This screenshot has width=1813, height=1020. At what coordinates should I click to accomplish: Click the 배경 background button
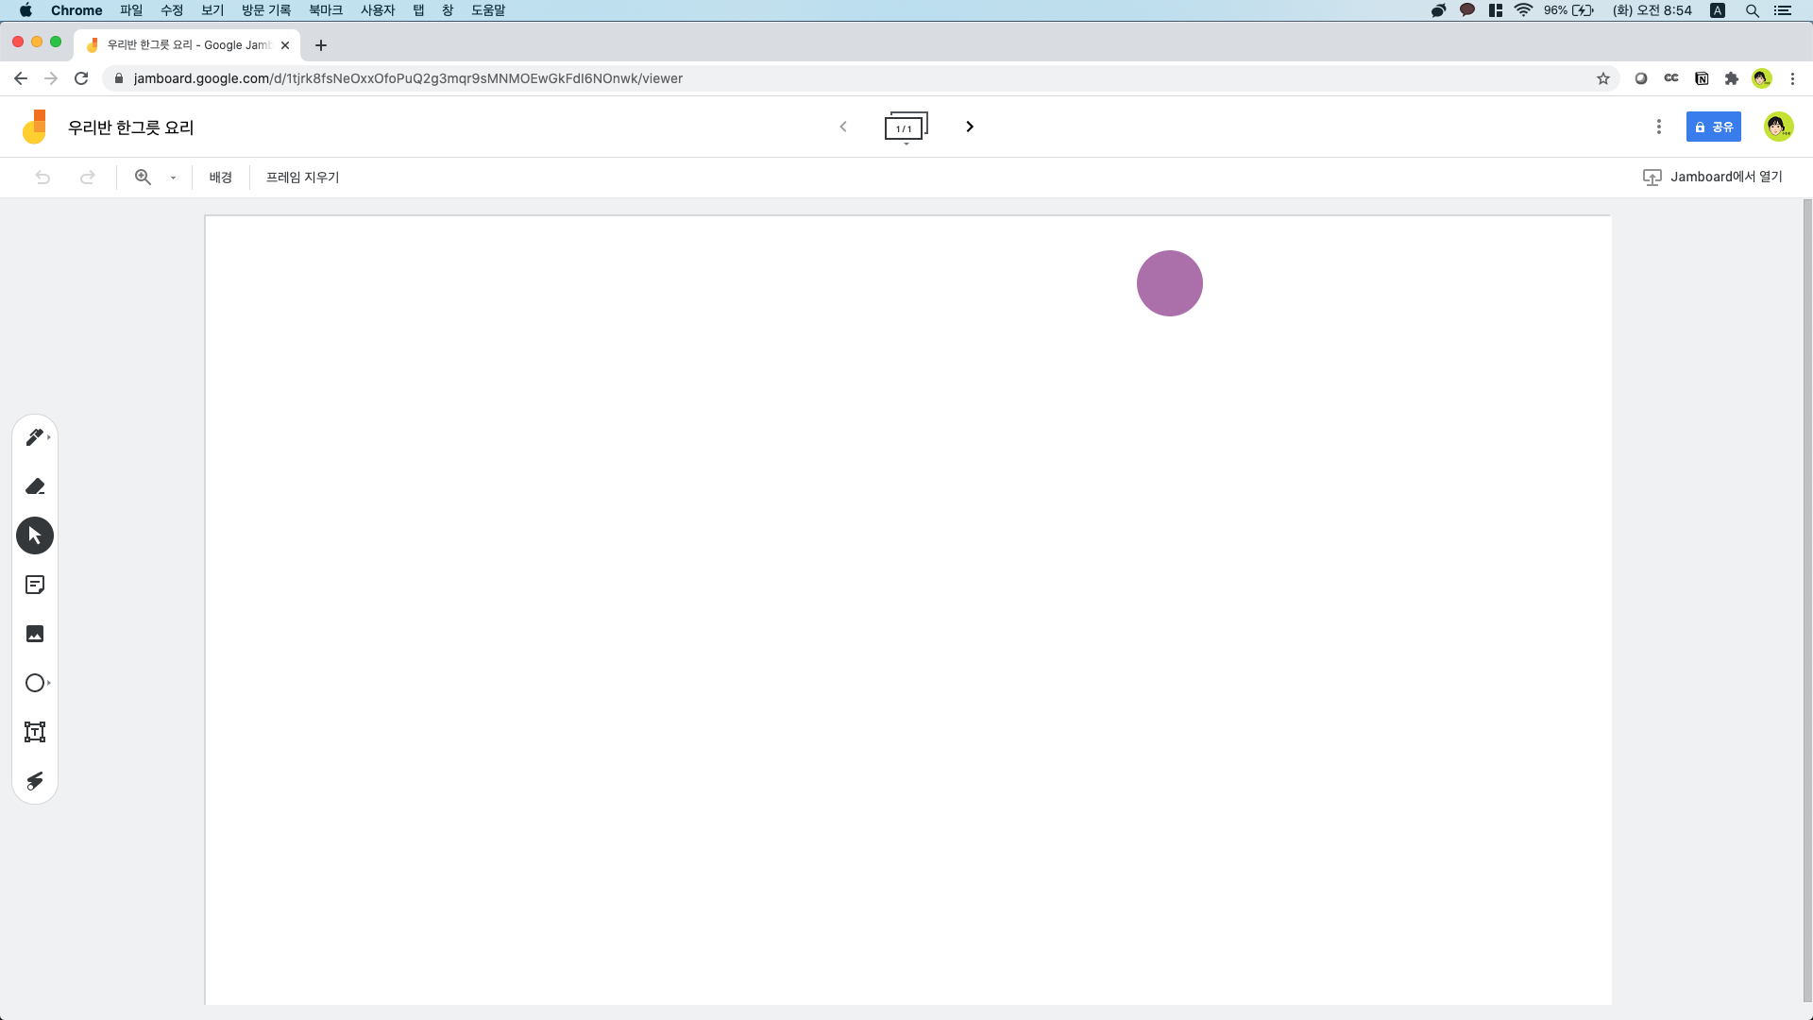tap(220, 178)
